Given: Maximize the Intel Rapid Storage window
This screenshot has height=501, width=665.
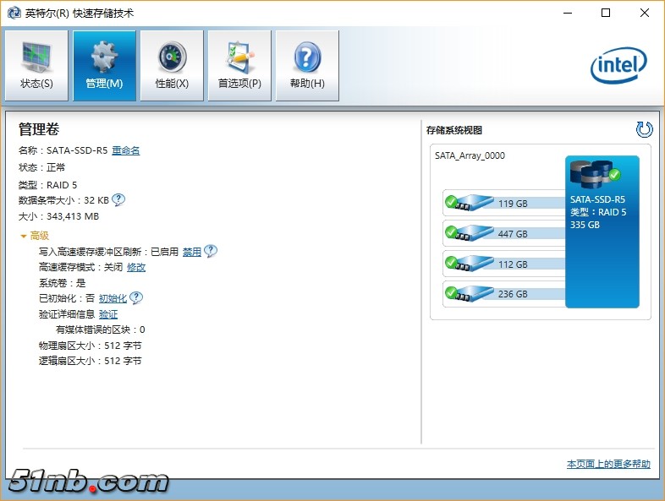Looking at the screenshot, I should click(606, 14).
